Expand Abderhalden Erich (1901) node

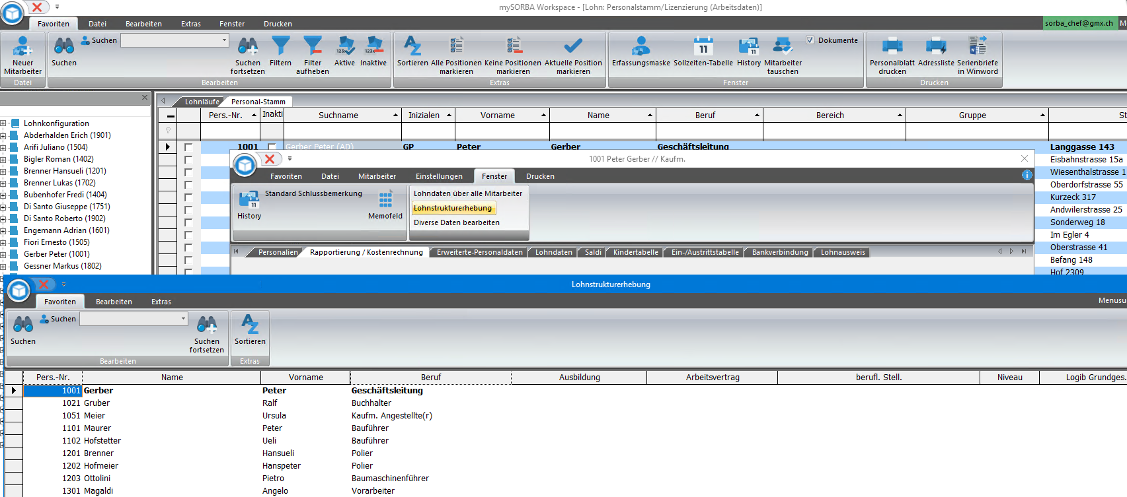coord(3,135)
